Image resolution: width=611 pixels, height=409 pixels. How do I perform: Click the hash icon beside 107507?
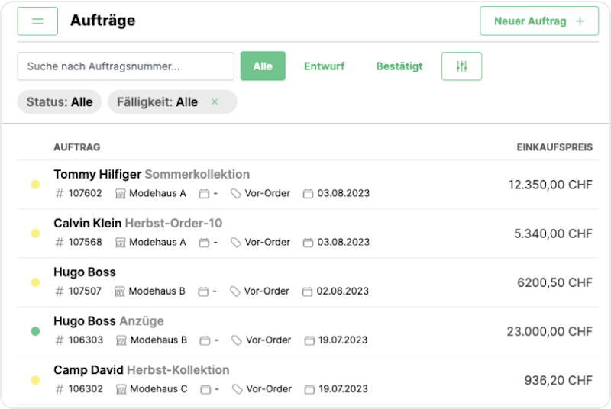[60, 291]
